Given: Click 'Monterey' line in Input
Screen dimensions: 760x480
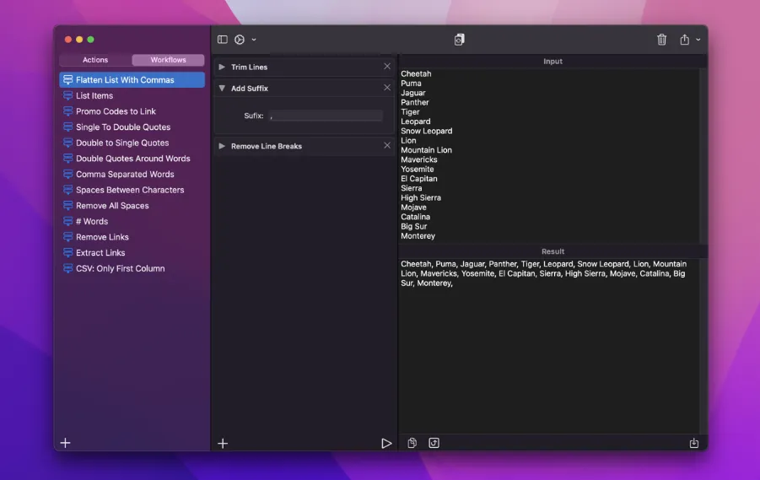Looking at the screenshot, I should 418,236.
